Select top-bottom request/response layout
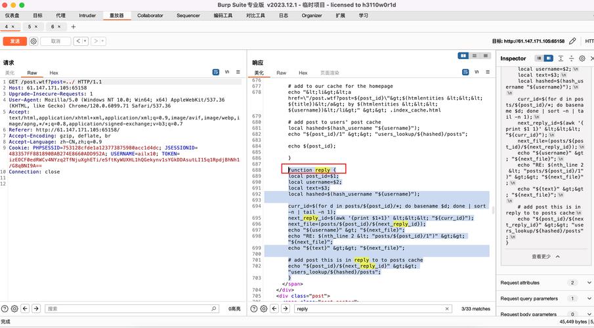Viewport: 594px width, 328px height. [475, 56]
